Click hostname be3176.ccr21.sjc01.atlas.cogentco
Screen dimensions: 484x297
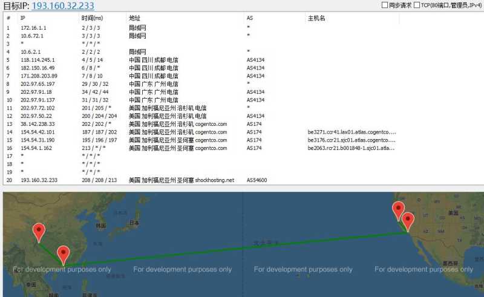pos(352,140)
